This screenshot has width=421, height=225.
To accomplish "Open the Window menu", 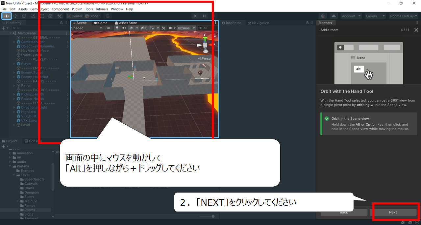I will click(x=117, y=9).
